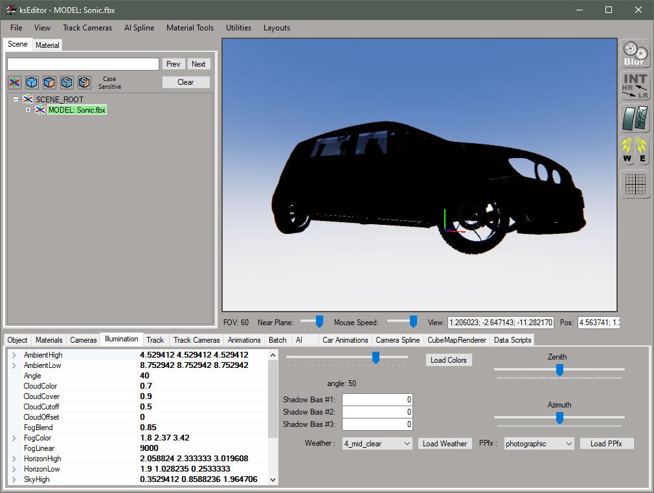Open the Material Tools menu
This screenshot has height=493, width=654.
tap(190, 28)
